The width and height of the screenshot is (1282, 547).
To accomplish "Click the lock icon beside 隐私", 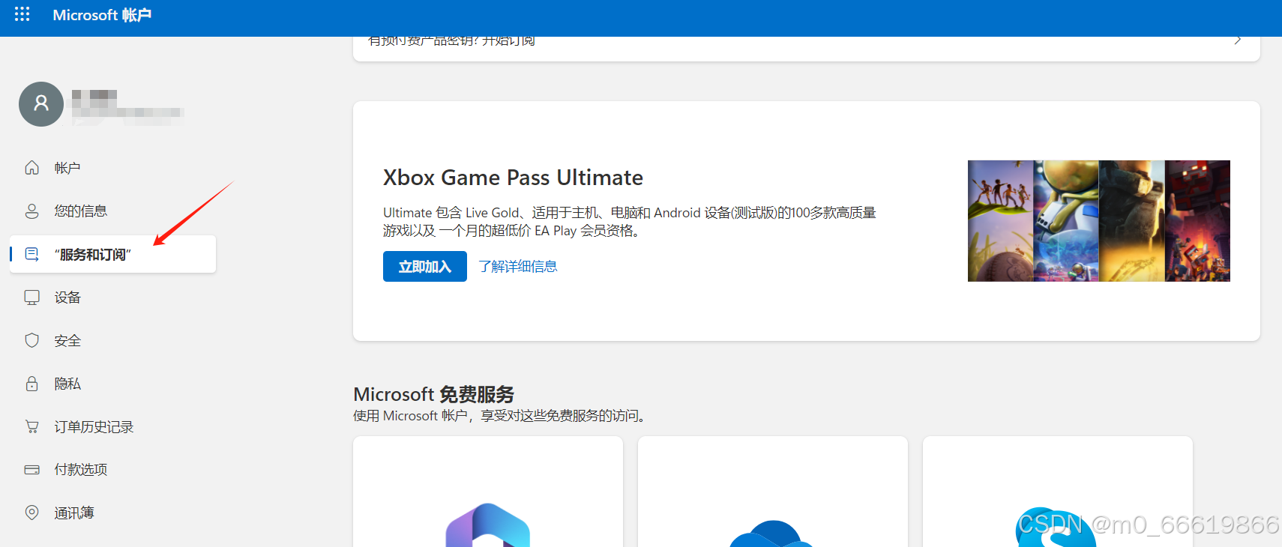I will point(31,384).
